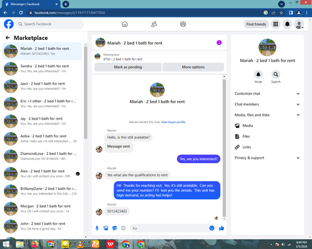Open Jay's 2 bed 1 bath conversation

(42, 121)
